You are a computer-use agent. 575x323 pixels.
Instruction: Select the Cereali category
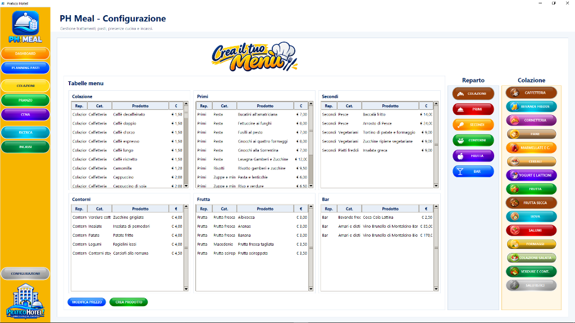531,161
